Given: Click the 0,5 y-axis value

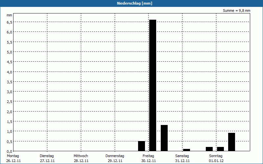Looking at the screenshot, I should (10, 141).
